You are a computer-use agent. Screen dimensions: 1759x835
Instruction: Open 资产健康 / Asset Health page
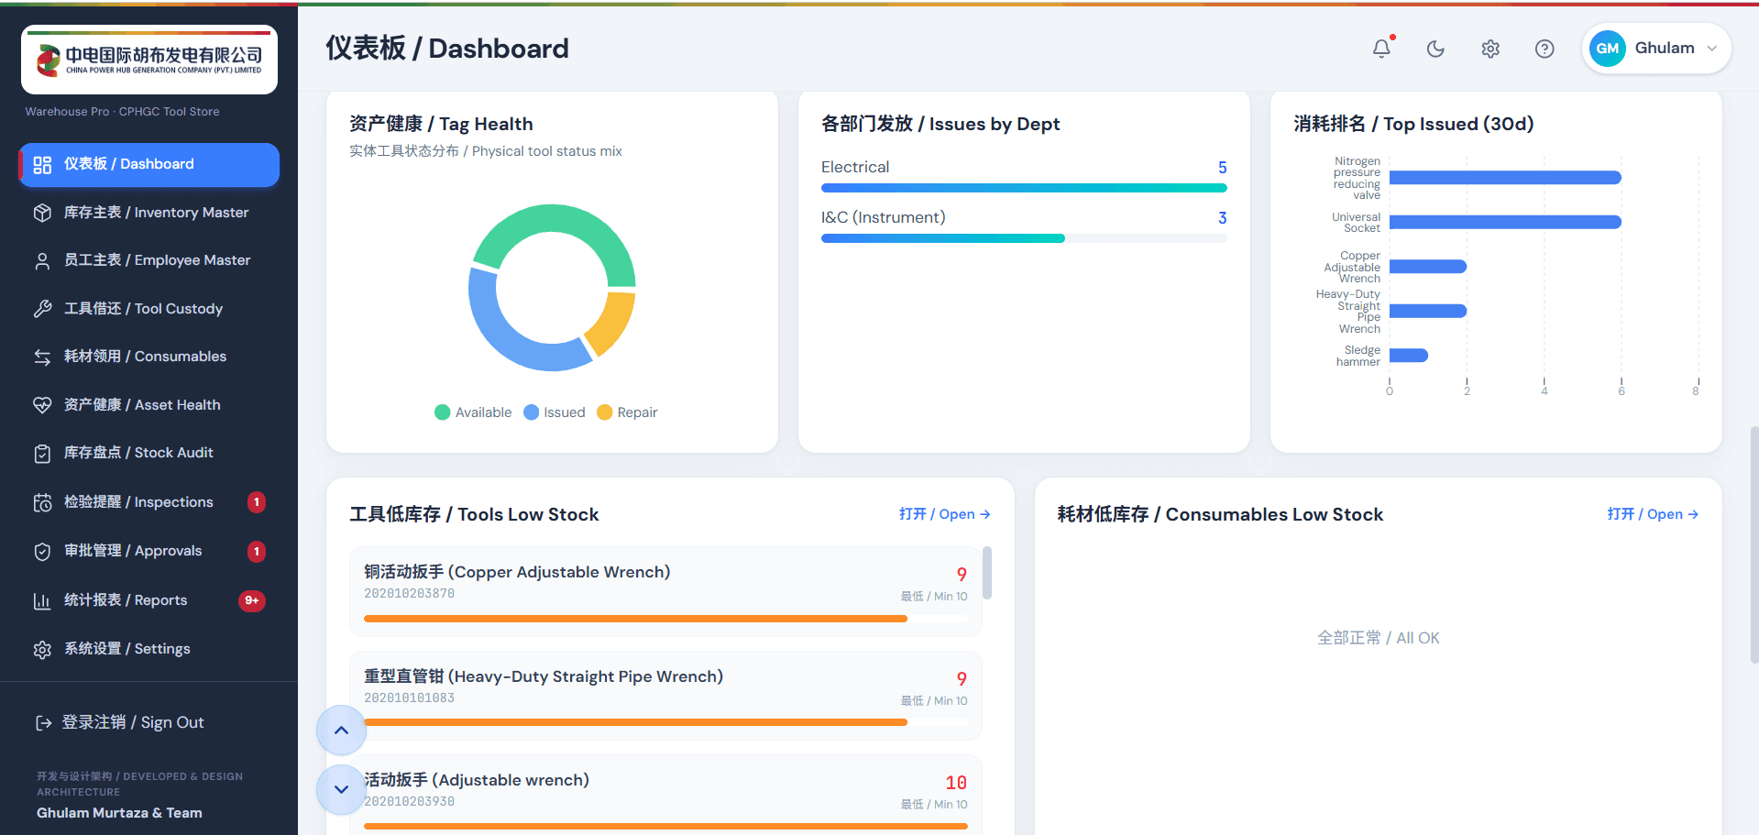click(149, 405)
